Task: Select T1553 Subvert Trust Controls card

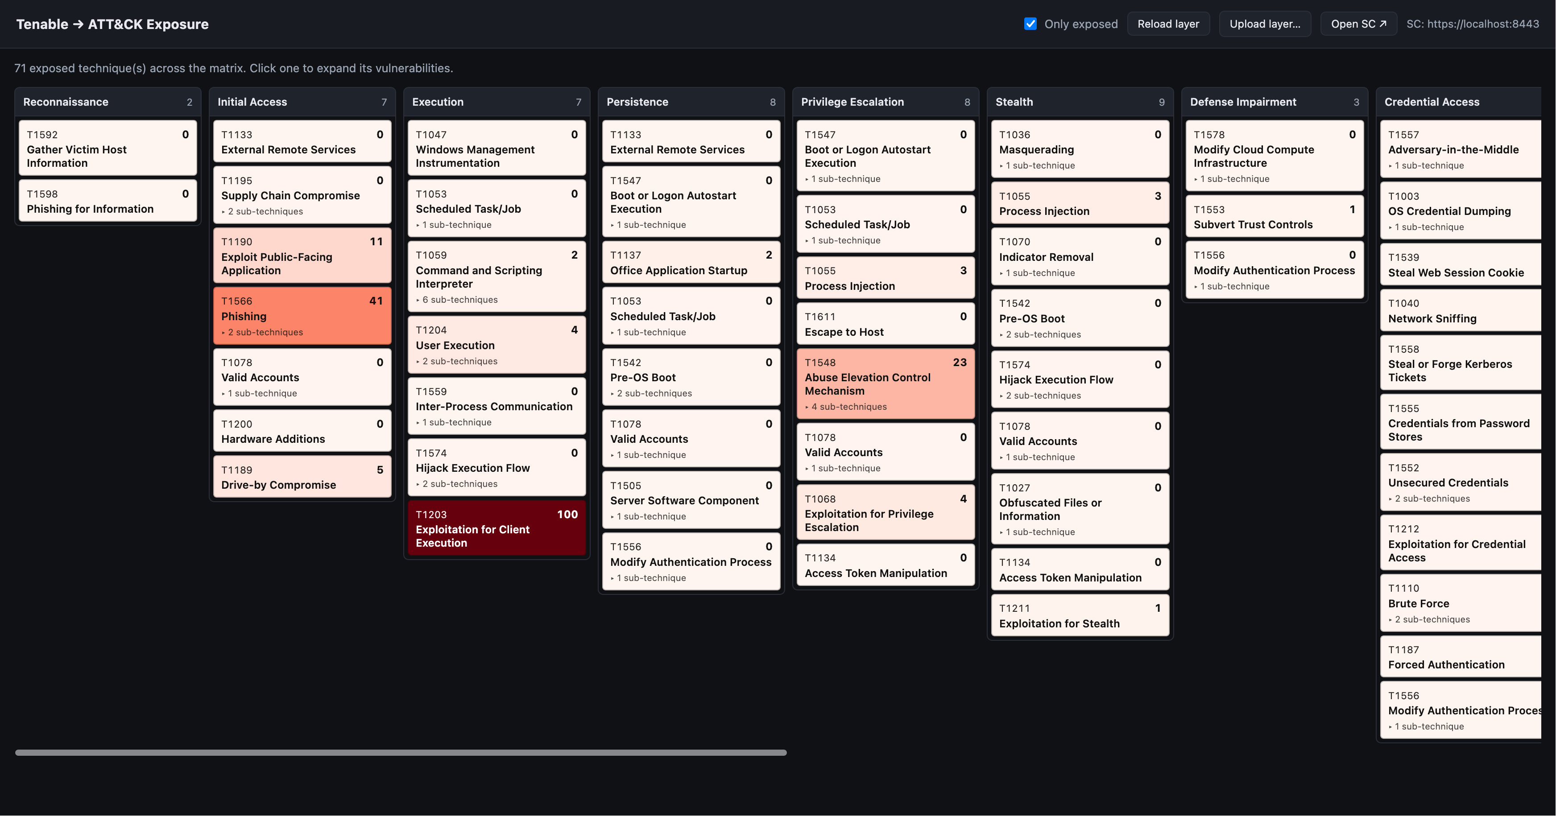Action: coord(1275,216)
